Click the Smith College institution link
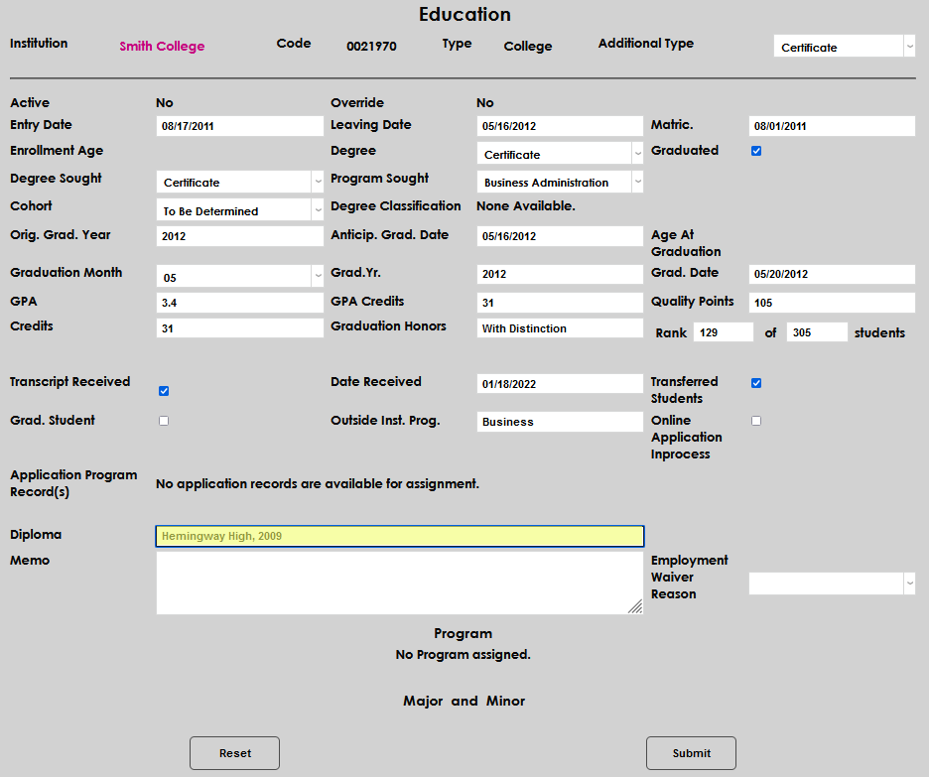This screenshot has width=929, height=777. point(162,47)
